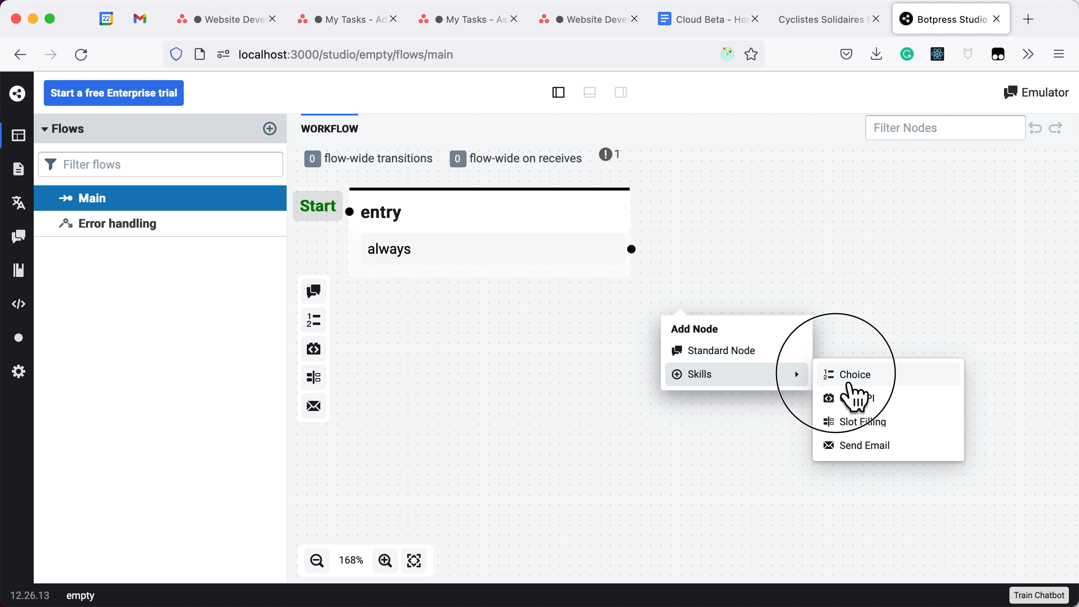The width and height of the screenshot is (1079, 607).
Task: Select the Choice skill icon in node toolbar
Action: (313, 320)
